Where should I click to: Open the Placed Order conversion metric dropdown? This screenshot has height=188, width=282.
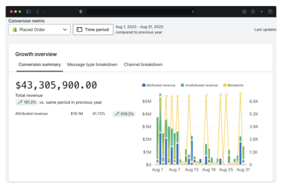pos(39,30)
